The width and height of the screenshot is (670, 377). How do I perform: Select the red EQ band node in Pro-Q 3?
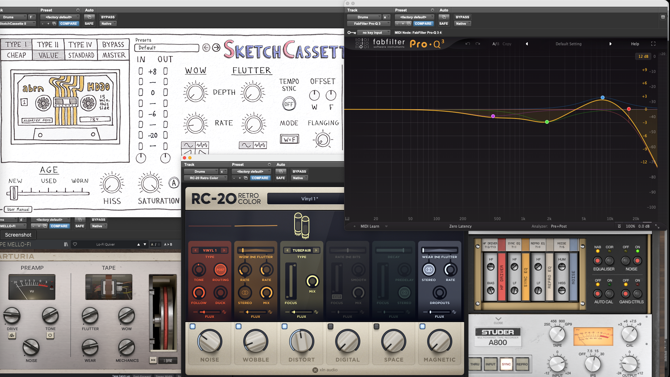[629, 109]
